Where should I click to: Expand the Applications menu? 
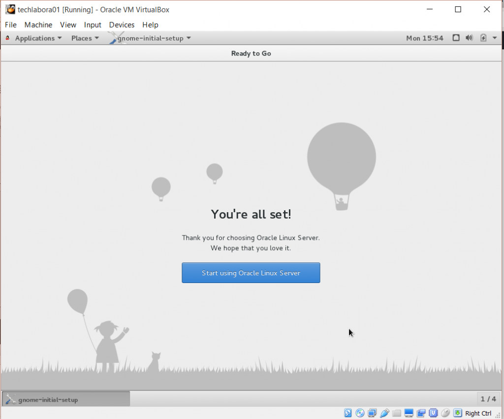pos(38,38)
